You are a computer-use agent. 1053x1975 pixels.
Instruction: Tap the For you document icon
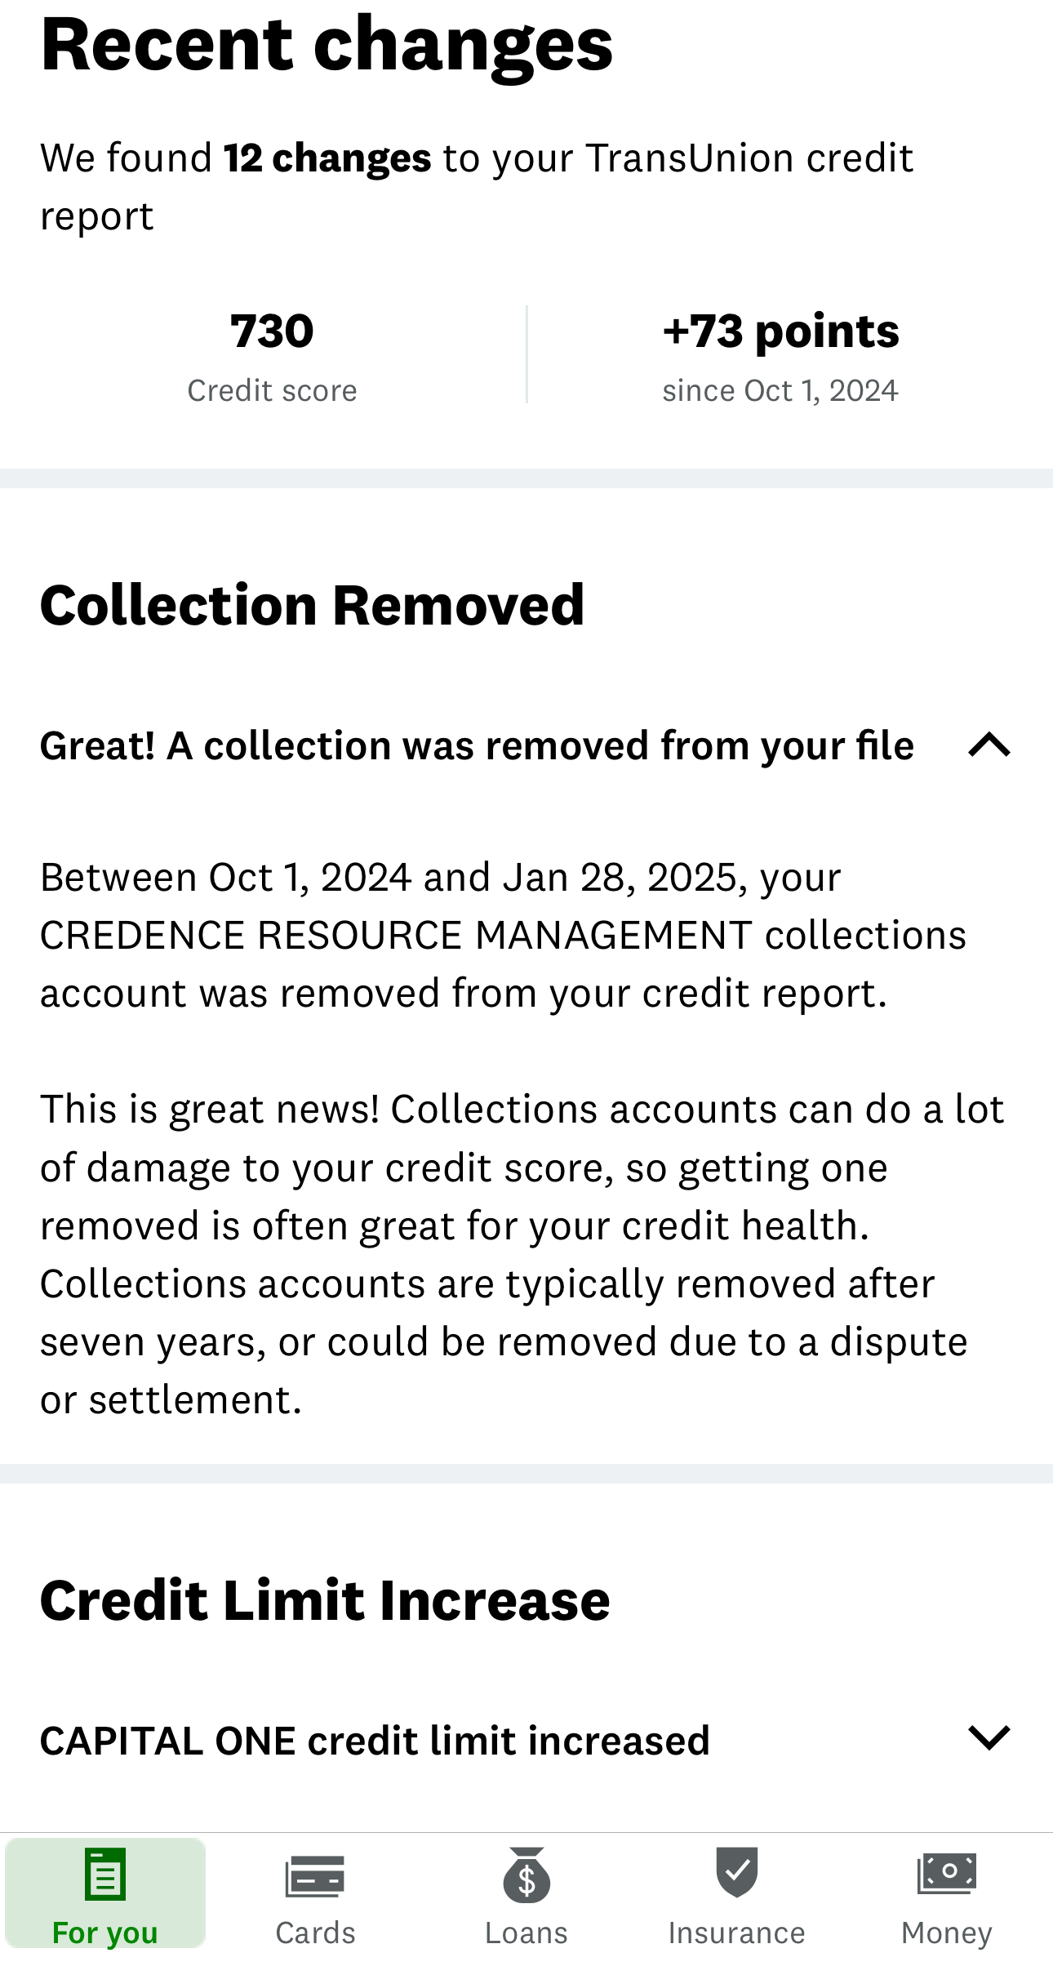point(105,1875)
